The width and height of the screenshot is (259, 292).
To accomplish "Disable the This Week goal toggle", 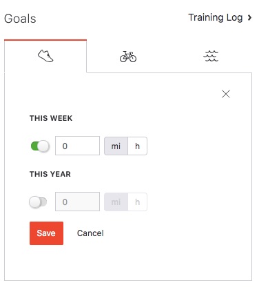I will [40, 146].
